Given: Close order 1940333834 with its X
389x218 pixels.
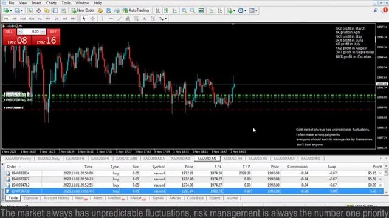Looking at the screenshot, I should (380, 173).
